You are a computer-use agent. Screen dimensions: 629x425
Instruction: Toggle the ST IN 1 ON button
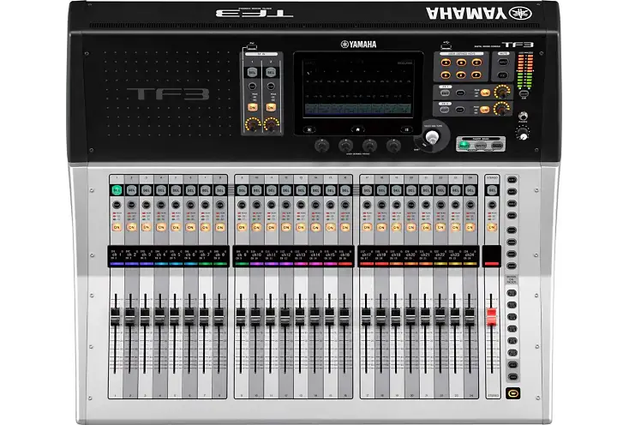click(x=252, y=107)
